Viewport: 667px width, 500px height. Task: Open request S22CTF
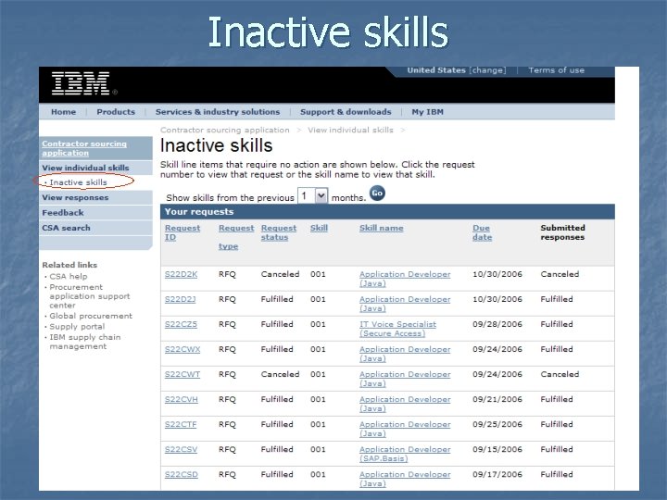click(x=181, y=425)
